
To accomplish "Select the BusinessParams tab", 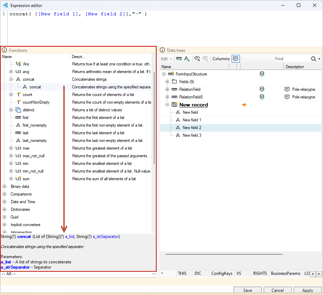I will [x=286, y=273].
